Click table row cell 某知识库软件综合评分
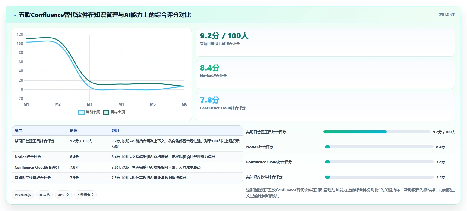The width and height of the screenshot is (467, 211). click(x=33, y=178)
